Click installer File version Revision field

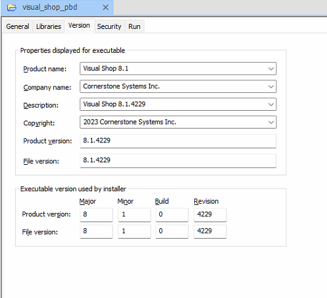(210, 231)
